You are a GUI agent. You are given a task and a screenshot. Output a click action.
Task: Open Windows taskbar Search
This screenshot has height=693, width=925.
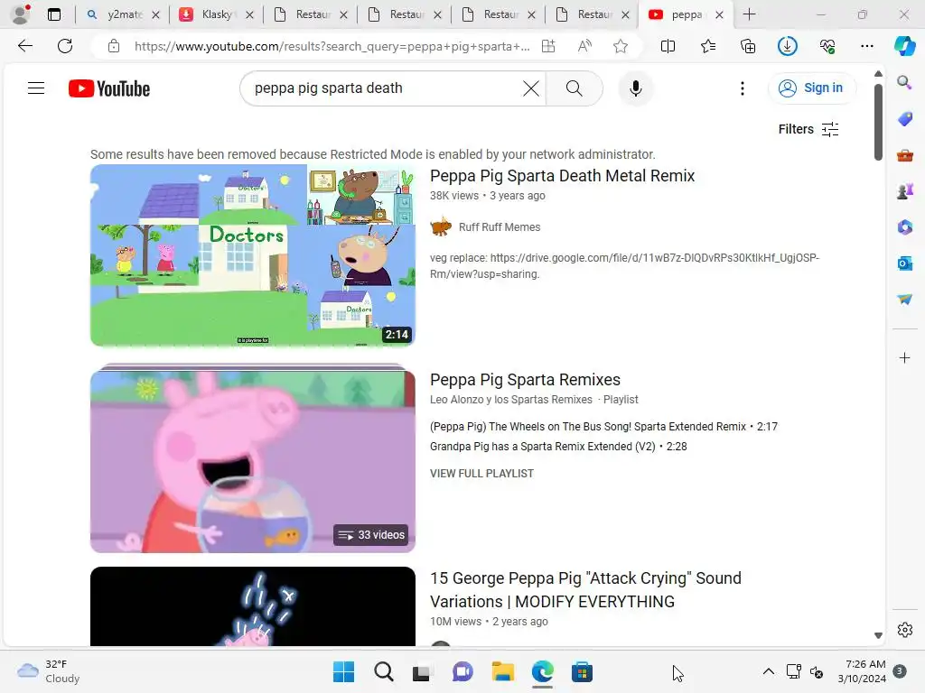tap(383, 671)
